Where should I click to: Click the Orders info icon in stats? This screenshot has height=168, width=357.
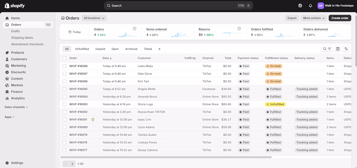pyautogui.click(x=135, y=29)
